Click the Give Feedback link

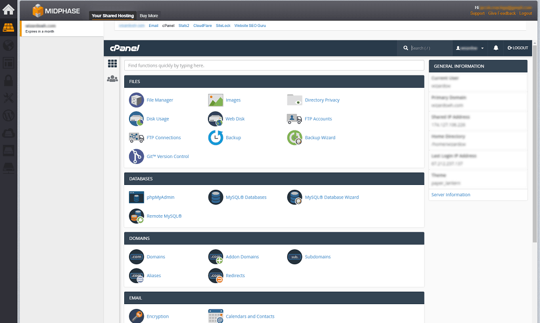coord(502,13)
